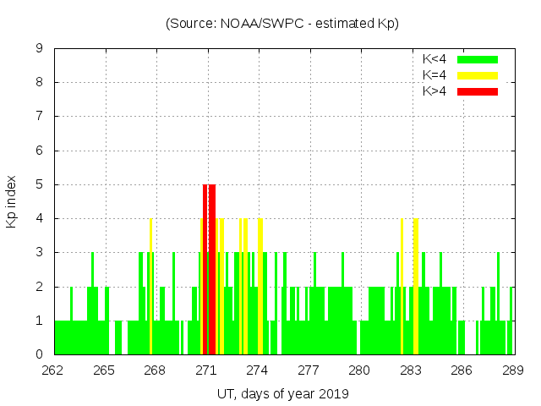Click the yellow K=4 legend swatch
Viewport: 541px width, 406px height.
tap(478, 75)
